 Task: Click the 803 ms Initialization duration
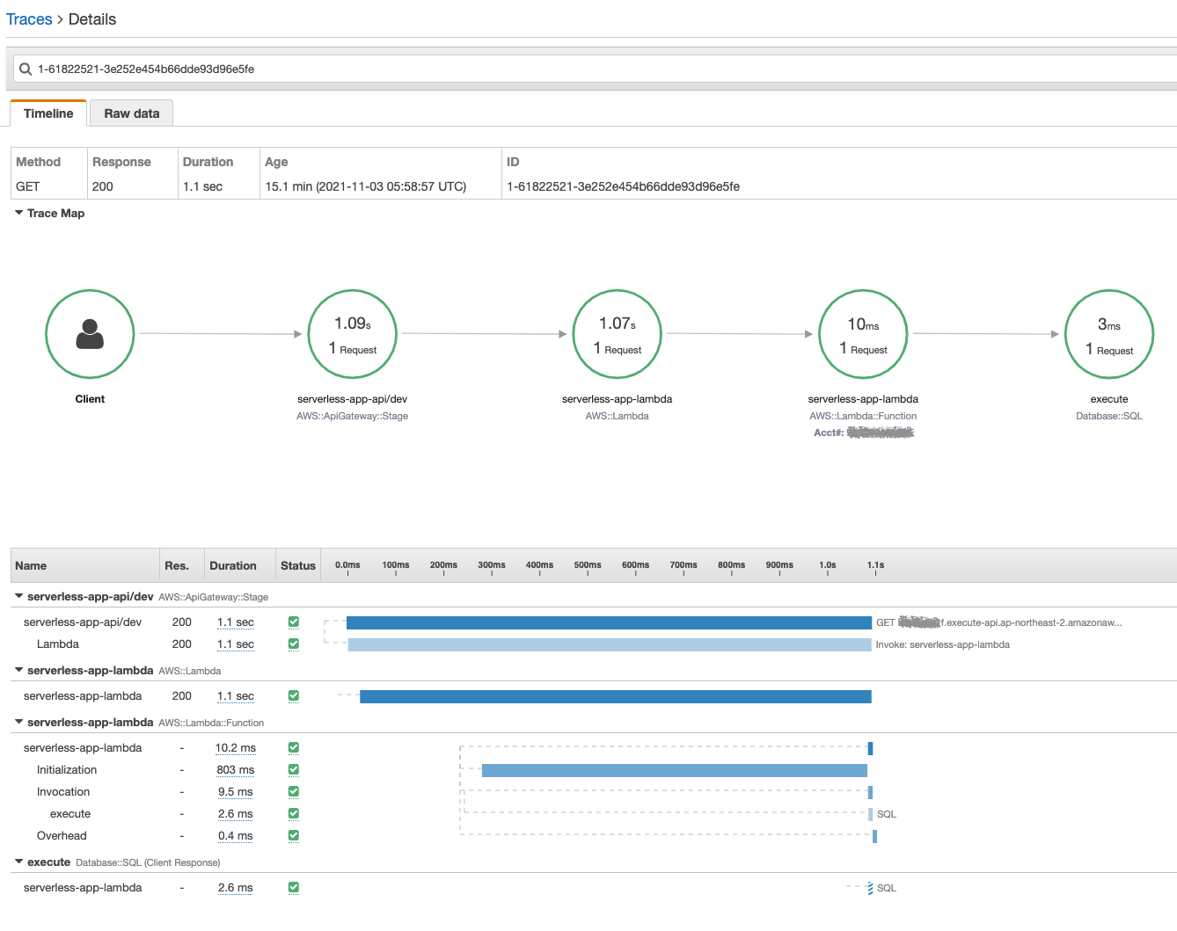[x=236, y=769]
